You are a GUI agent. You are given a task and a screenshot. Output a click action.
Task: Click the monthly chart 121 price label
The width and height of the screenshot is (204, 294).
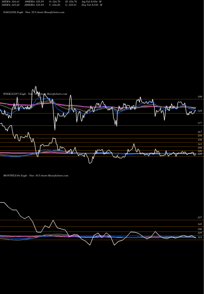coord(200,237)
